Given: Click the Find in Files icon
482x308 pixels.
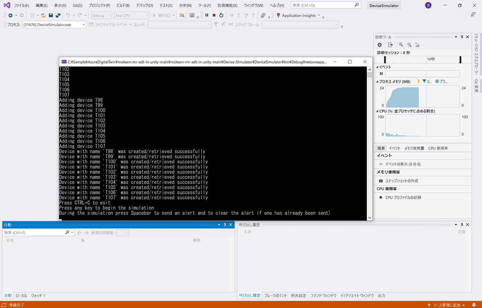Looking at the screenshot, I should point(182,15).
